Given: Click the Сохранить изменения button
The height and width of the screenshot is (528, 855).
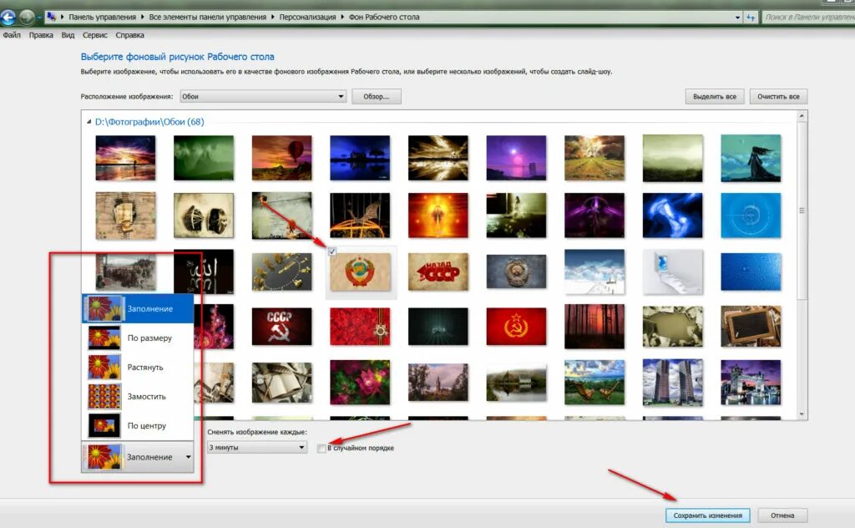Looking at the screenshot, I should 707,515.
